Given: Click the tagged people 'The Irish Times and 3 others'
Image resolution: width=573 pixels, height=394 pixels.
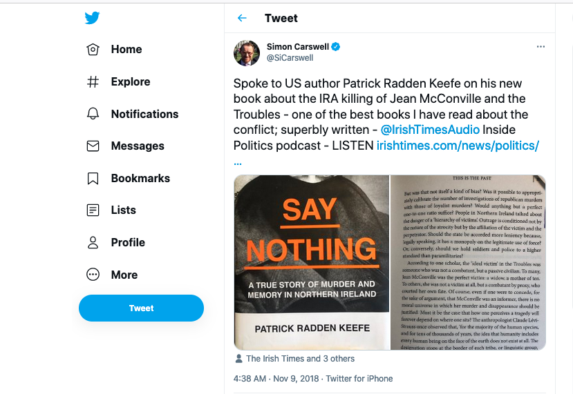Looking at the screenshot, I should click(x=300, y=359).
